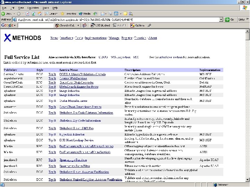
Task: Follow the About navigation link
Action: tap(152, 38)
